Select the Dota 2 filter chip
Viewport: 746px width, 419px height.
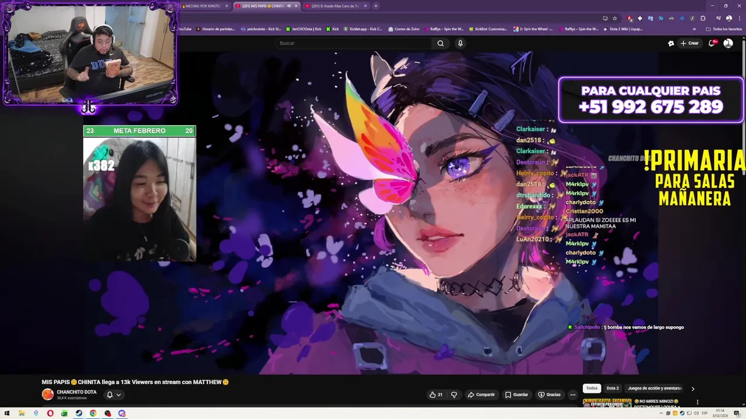(x=613, y=388)
